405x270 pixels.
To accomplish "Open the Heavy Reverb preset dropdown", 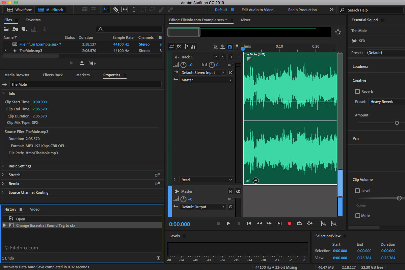I will [386, 101].
